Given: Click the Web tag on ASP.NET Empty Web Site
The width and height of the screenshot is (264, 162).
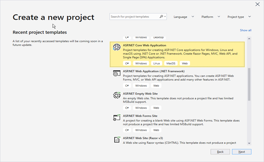Looking at the screenshot, I should pyautogui.click(x=156, y=108).
